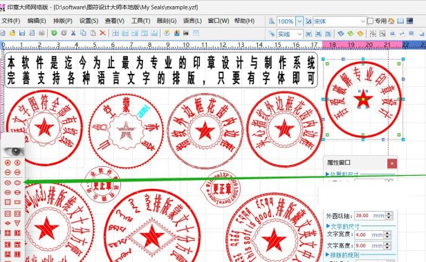
Task: Click the W text style icon
Action: (x=308, y=34)
